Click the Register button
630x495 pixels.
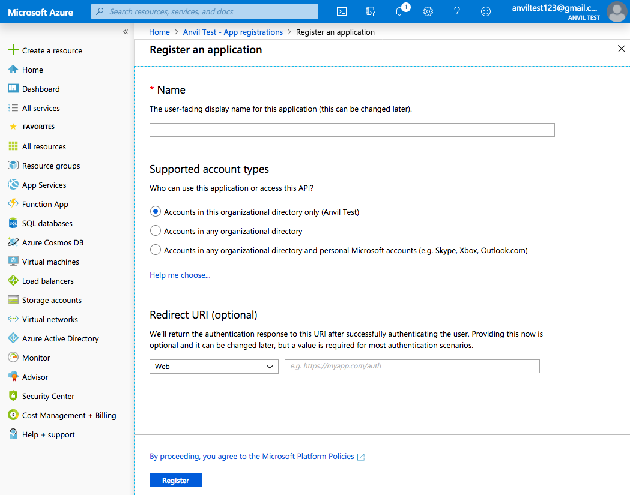point(175,479)
